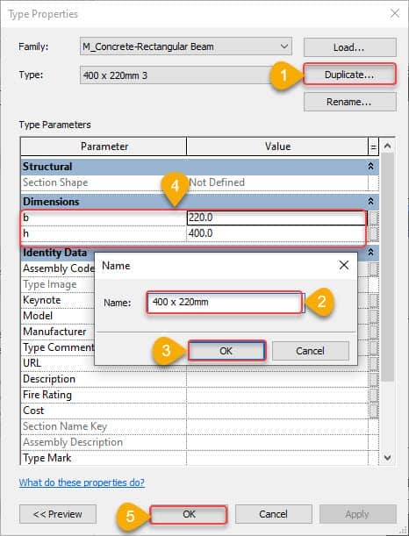
Task: Click the Rename... button
Action: click(350, 102)
